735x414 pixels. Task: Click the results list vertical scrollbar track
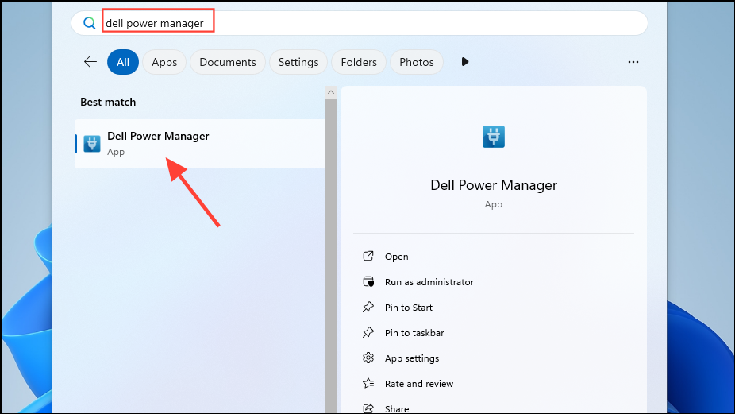coord(331,256)
